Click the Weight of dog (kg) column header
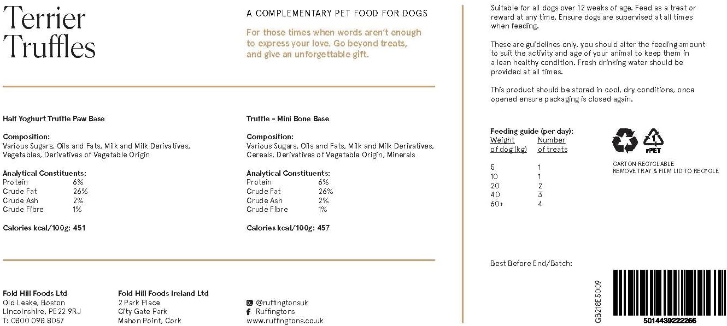The height and width of the screenshot is (326, 727). (508, 145)
